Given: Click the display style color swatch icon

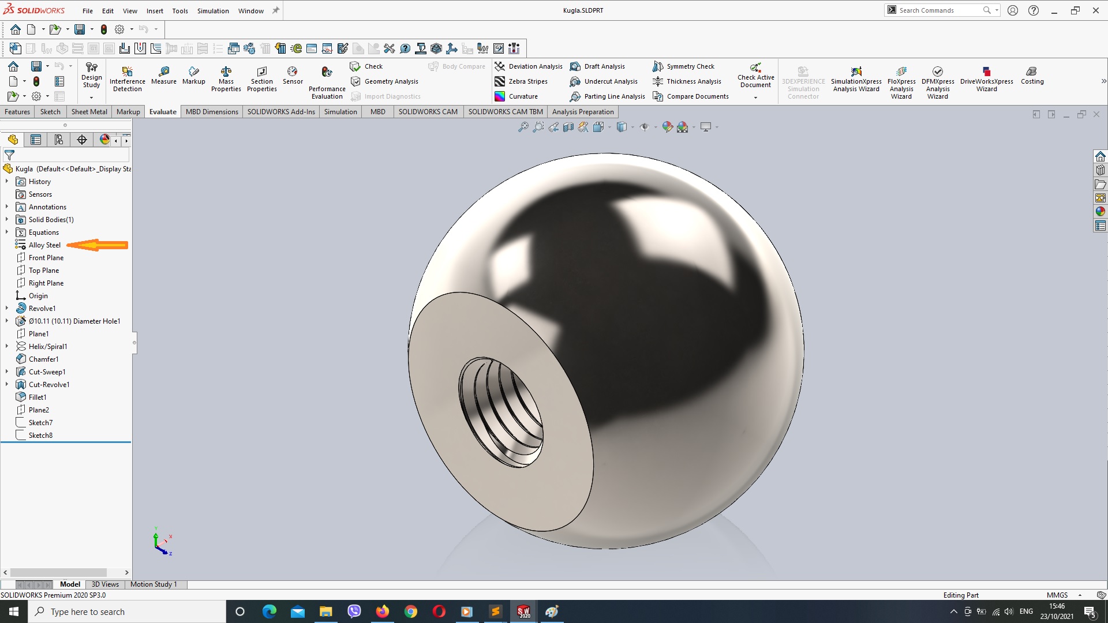Looking at the screenshot, I should click(x=105, y=139).
